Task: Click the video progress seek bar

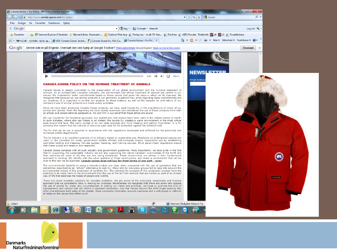Action: (x=97, y=76)
